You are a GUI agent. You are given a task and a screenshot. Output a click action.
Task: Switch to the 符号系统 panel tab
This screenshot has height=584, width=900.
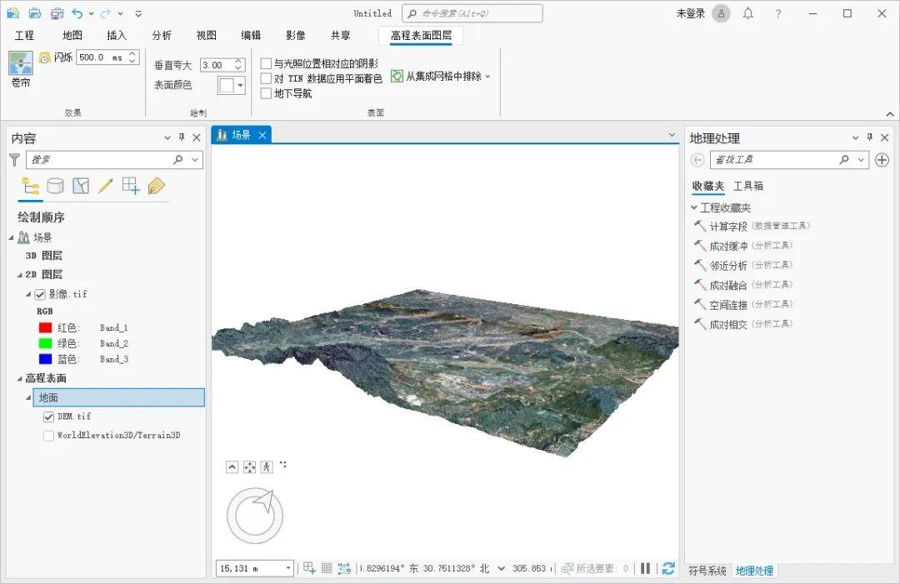[x=706, y=571]
